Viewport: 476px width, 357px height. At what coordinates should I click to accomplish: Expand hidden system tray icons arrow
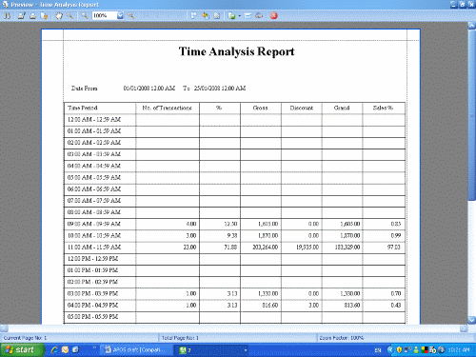[390, 350]
